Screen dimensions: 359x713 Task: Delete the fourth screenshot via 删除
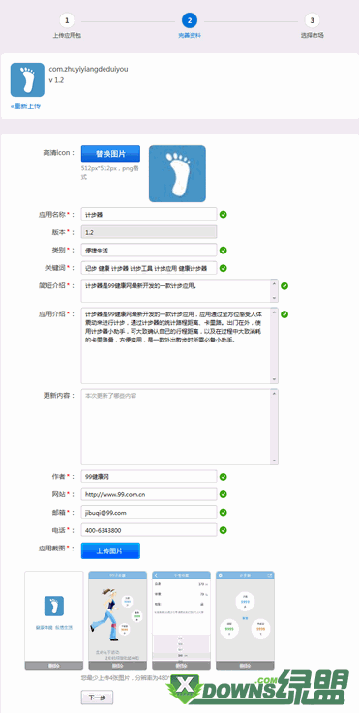click(245, 667)
